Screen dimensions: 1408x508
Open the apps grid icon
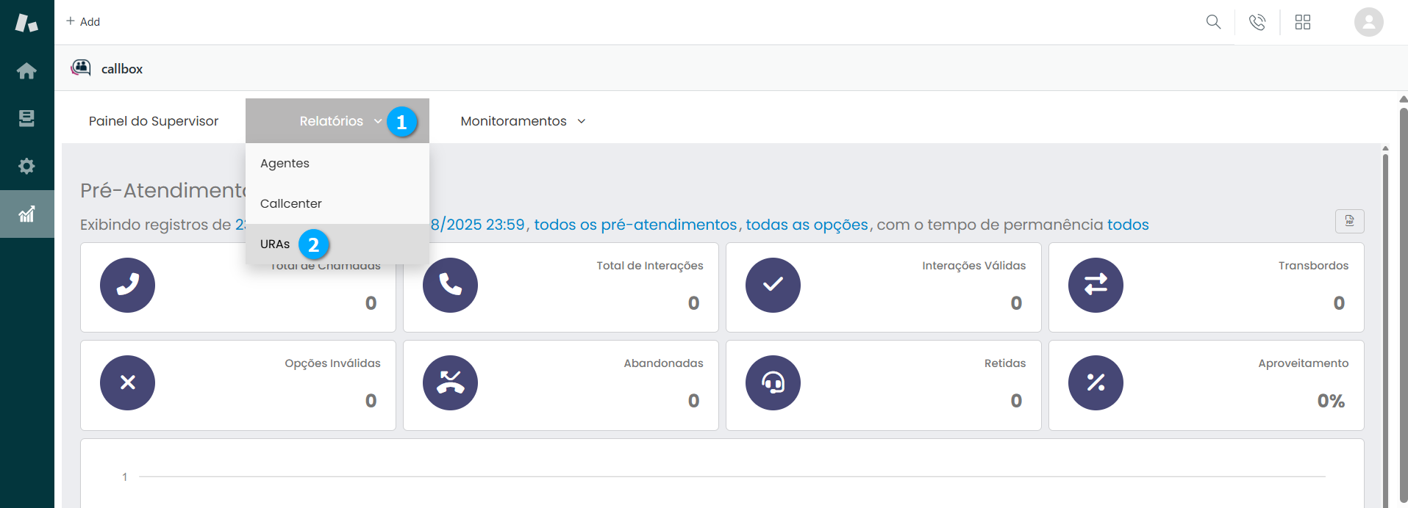pos(1303,22)
